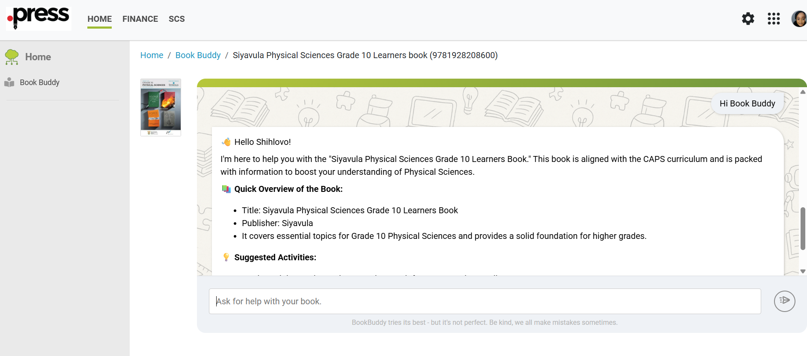The width and height of the screenshot is (807, 356).
Task: Click the user profile avatar
Action: pyautogui.click(x=799, y=19)
